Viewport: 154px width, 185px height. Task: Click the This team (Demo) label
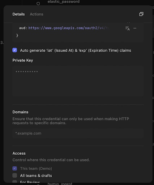[36, 168]
